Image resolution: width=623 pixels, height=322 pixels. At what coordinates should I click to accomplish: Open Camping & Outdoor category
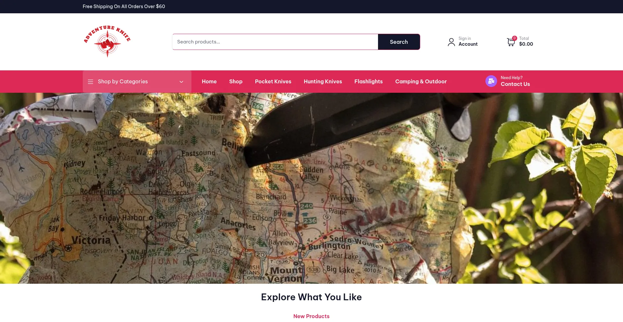tap(421, 81)
